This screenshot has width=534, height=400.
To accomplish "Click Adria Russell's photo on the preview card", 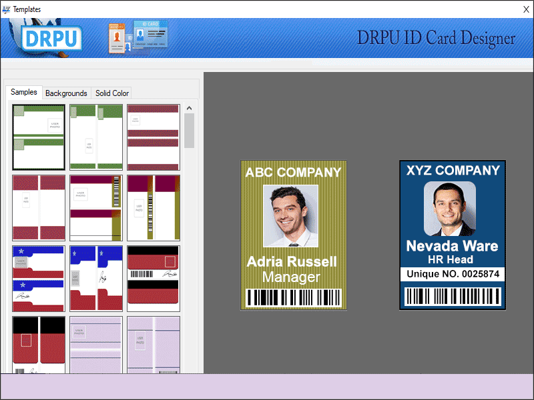I will click(292, 213).
